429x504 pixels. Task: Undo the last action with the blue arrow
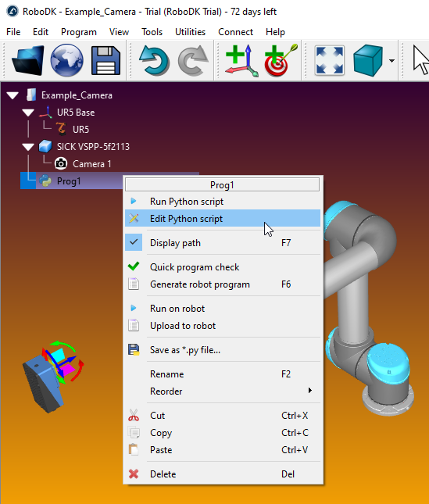click(154, 60)
